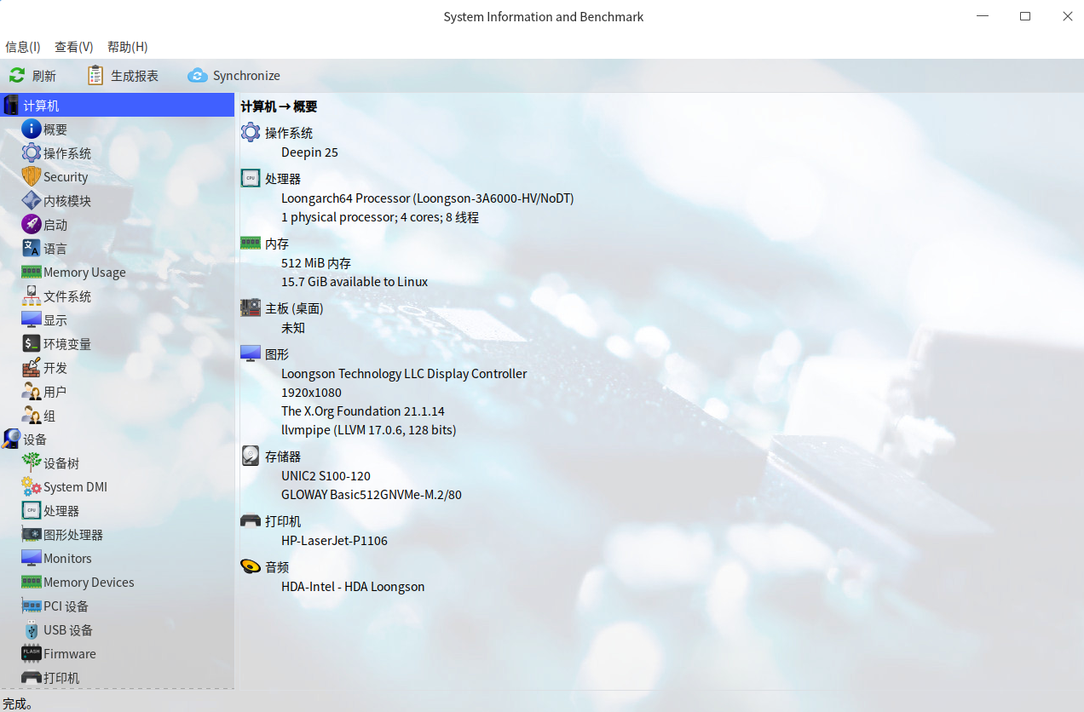Click 'GLOWAY Basic512GNVMe-M.2/80' entry
The width and height of the screenshot is (1084, 712).
click(372, 495)
